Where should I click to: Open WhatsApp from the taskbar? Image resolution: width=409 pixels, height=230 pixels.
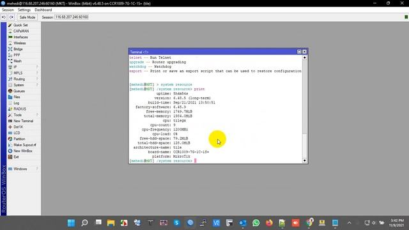(x=256, y=223)
